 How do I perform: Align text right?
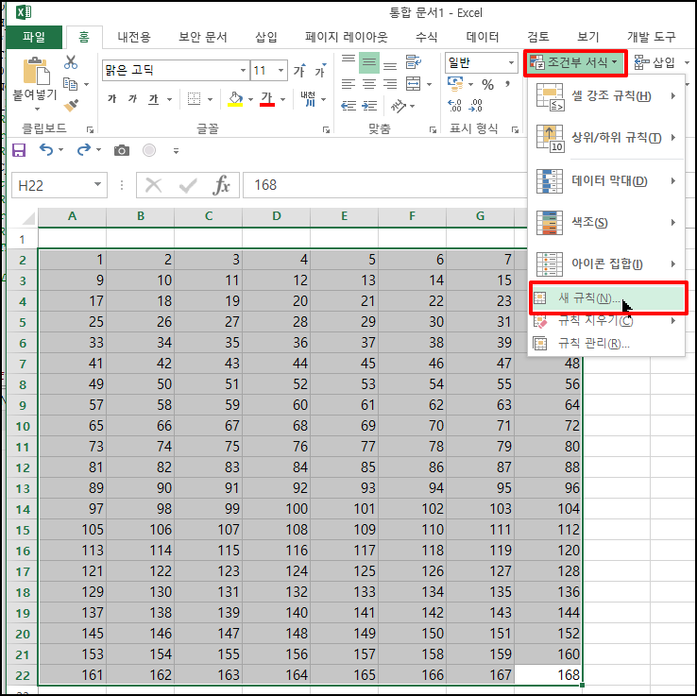coord(390,83)
